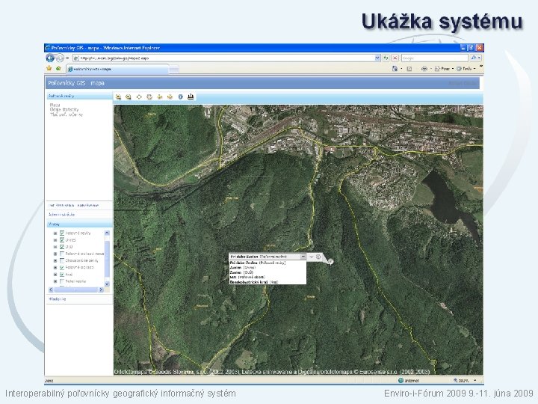Click in the Google search box
The height and width of the screenshot is (404, 538).
tap(434, 58)
